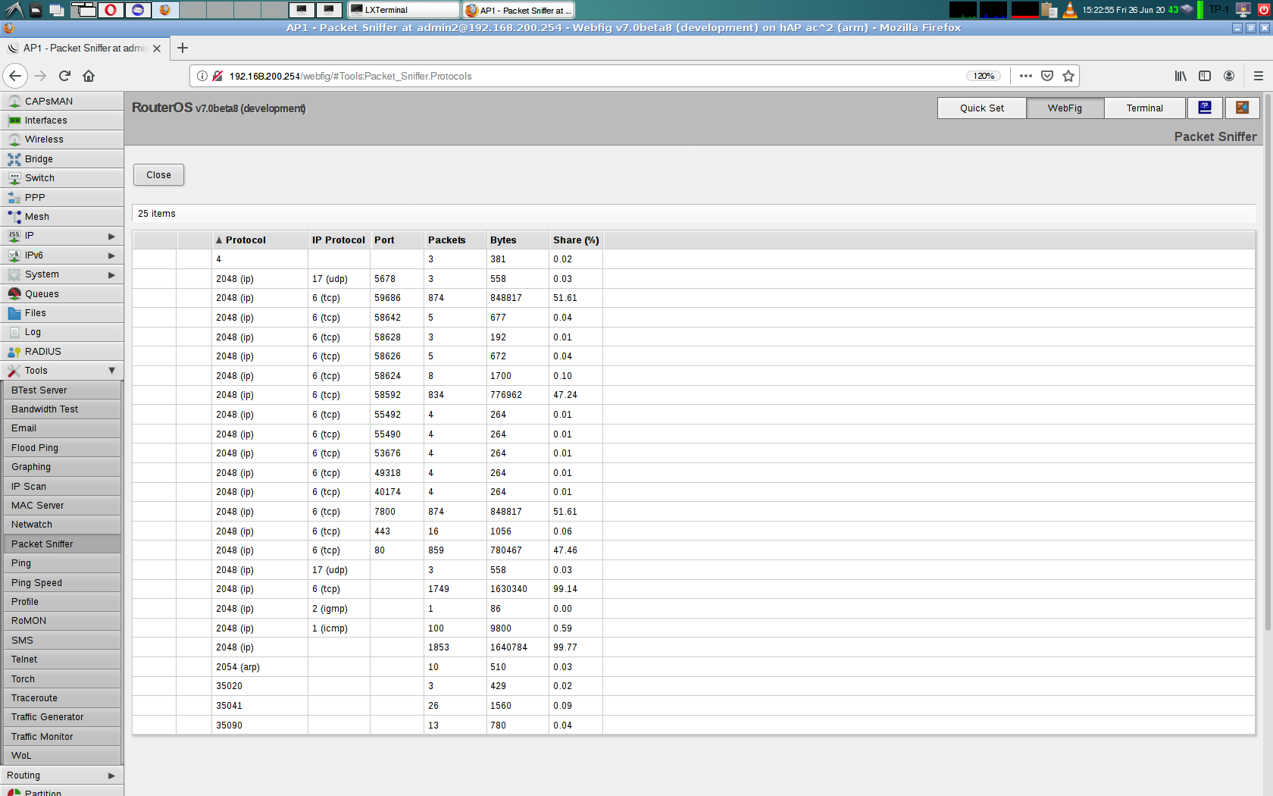Select the Bridge section icon
The height and width of the screenshot is (796, 1273).
pos(14,158)
